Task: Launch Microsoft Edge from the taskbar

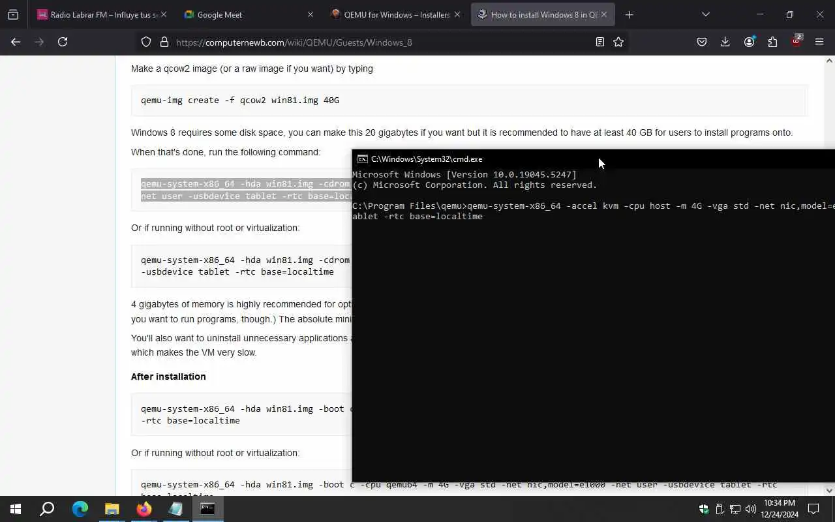Action: pos(80,509)
